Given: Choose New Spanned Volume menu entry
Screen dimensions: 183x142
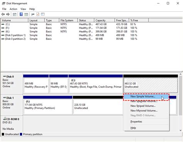Looking at the screenshot, I should [x=146, y=101].
